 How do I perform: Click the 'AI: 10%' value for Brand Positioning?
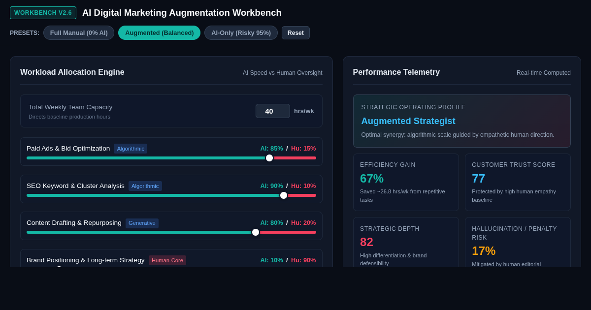[272, 260]
